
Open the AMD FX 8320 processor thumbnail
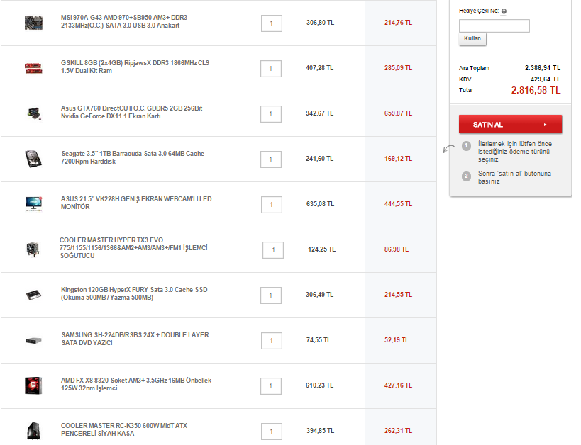pyautogui.click(x=33, y=385)
